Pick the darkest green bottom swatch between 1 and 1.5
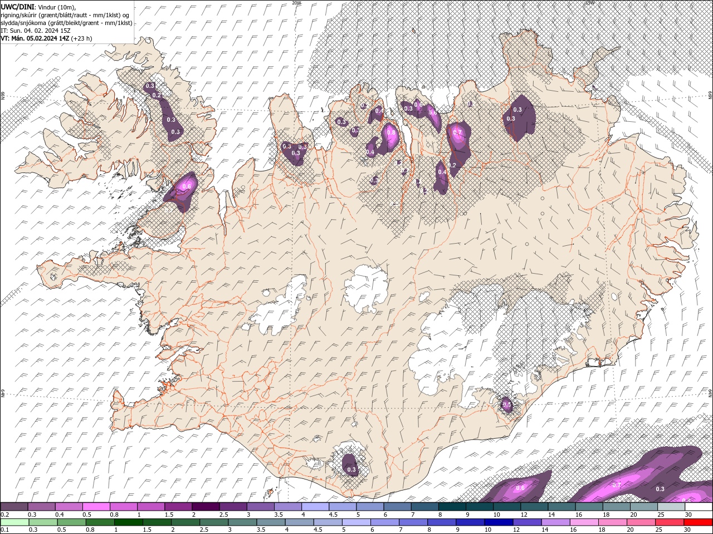713x534 pixels. (128, 522)
